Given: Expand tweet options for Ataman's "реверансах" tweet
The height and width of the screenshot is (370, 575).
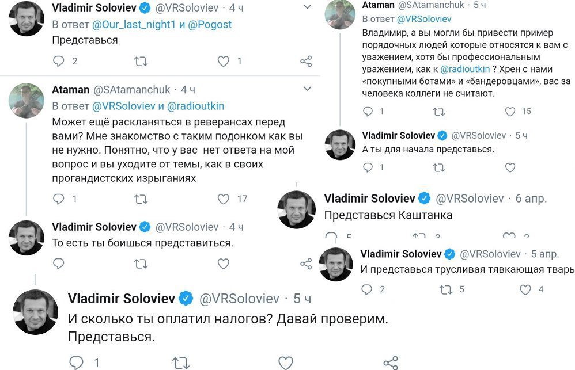Looking at the screenshot, I should click(308, 89).
